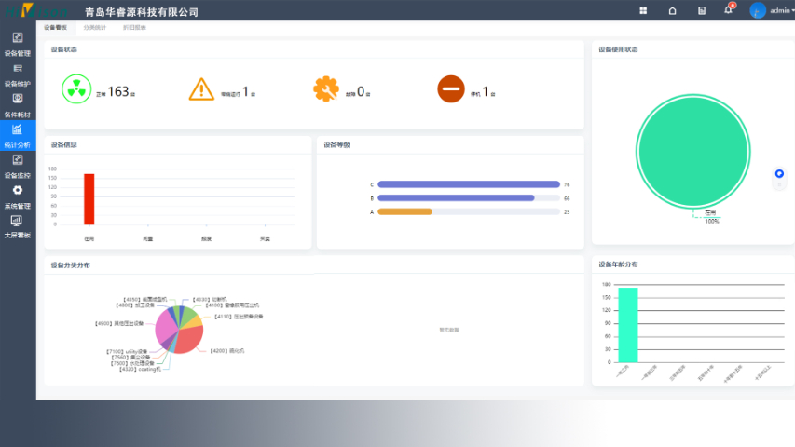
Task: Open 设备监控 in the sidebar
Action: coord(17,166)
